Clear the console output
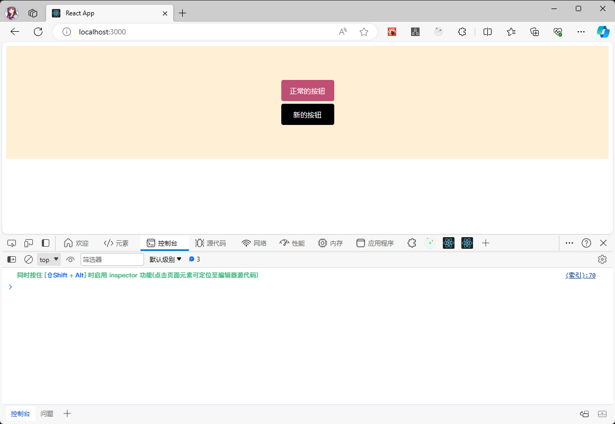Screen dimensions: 615x424 pos(29,259)
